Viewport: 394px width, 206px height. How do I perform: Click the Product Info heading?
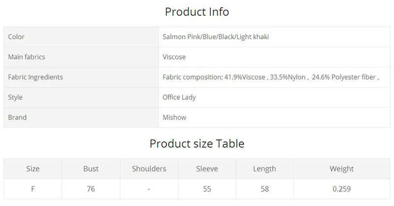click(x=197, y=12)
